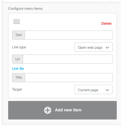
Task: Click the gray Title label addon
Action: point(19,78)
